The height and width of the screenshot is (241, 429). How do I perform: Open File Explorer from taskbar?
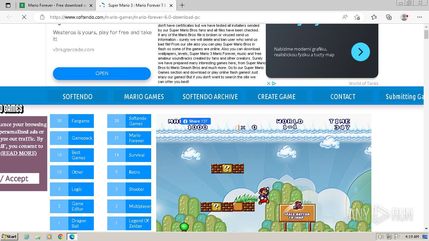point(38,237)
